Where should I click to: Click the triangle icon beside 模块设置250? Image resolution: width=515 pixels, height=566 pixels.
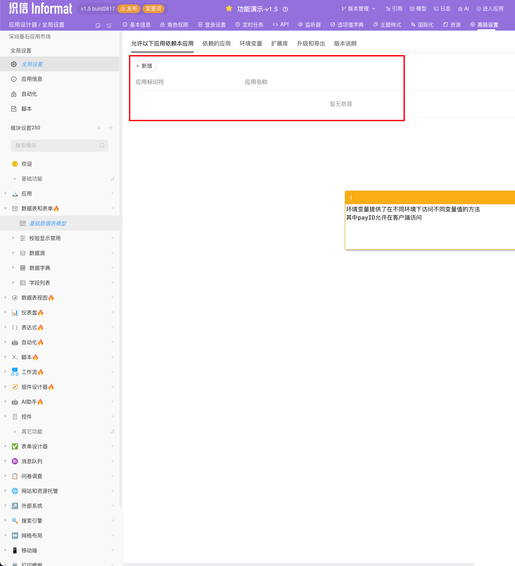tap(99, 128)
